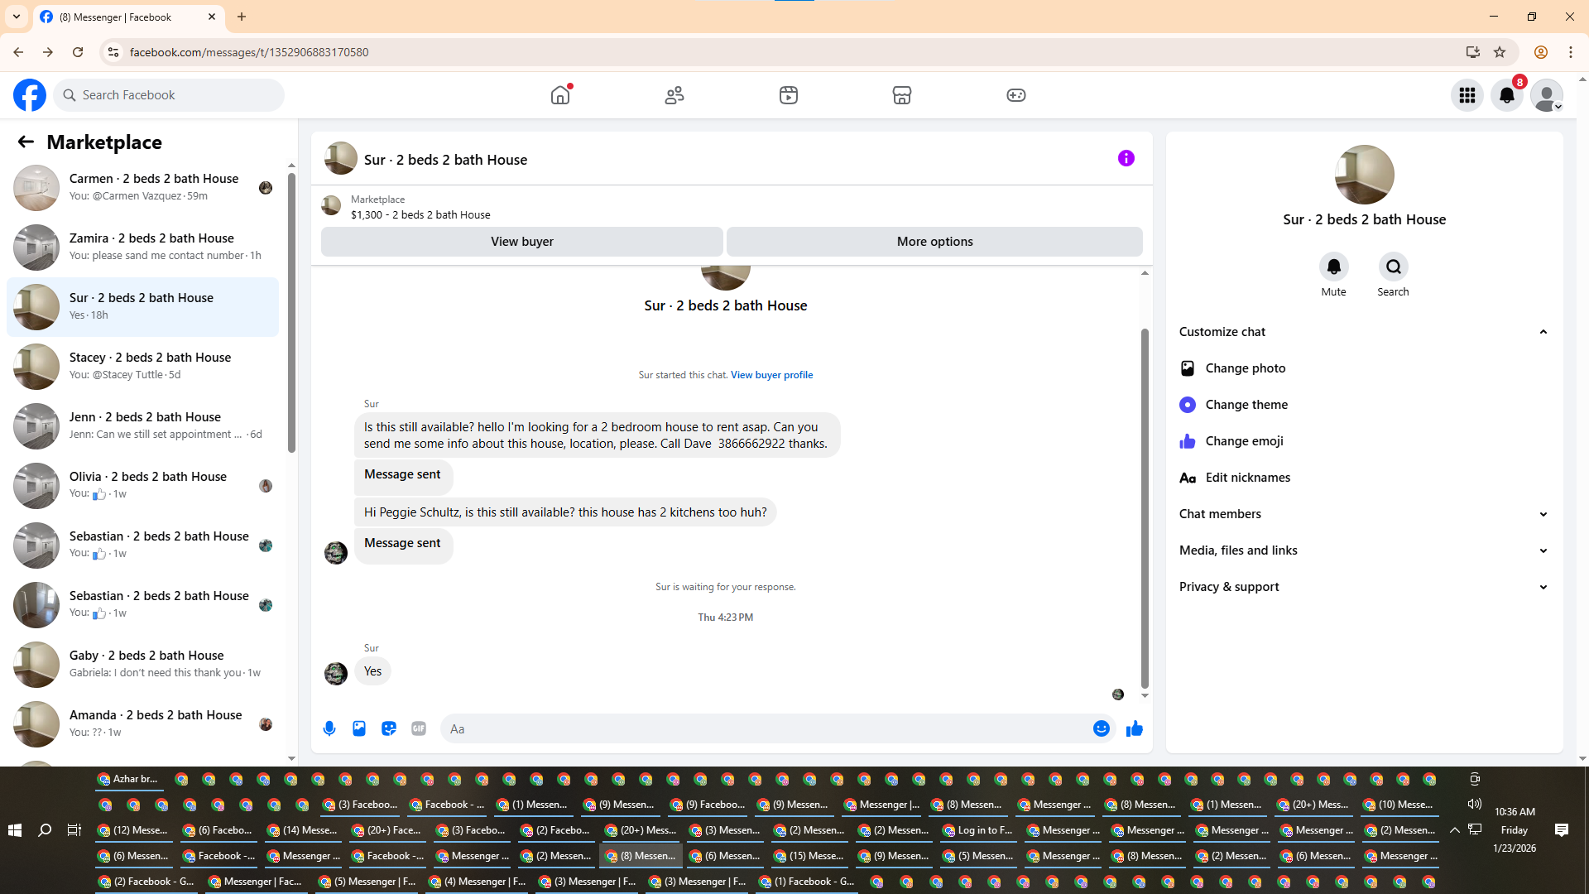Open the View buyer profile link
This screenshot has height=894, width=1589.
pos(771,375)
